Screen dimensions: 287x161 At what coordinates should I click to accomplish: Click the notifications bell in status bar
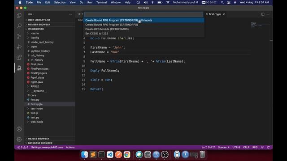pos(268,147)
